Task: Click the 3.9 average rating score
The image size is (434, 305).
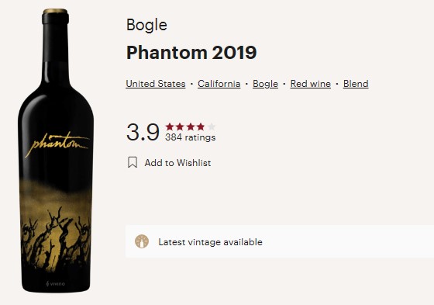Action: 143,132
